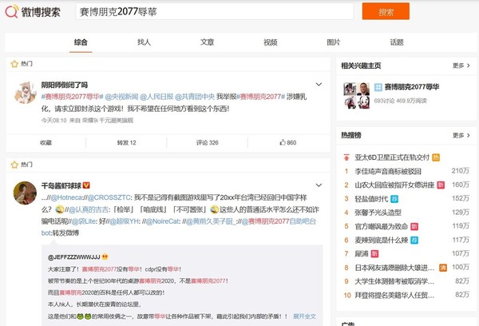Viewport: 479px width, 326px height.
Task: Open hot search 山农大回应被指开女德讲座
Action: 394,185
